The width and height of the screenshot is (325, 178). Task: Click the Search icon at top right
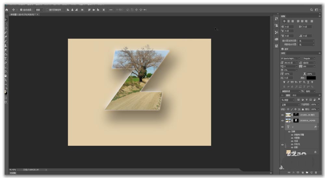[x=311, y=10]
